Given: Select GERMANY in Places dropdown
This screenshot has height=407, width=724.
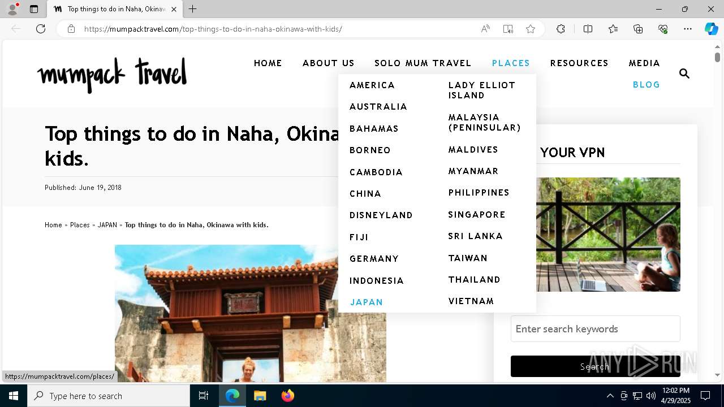Looking at the screenshot, I should click(x=374, y=259).
